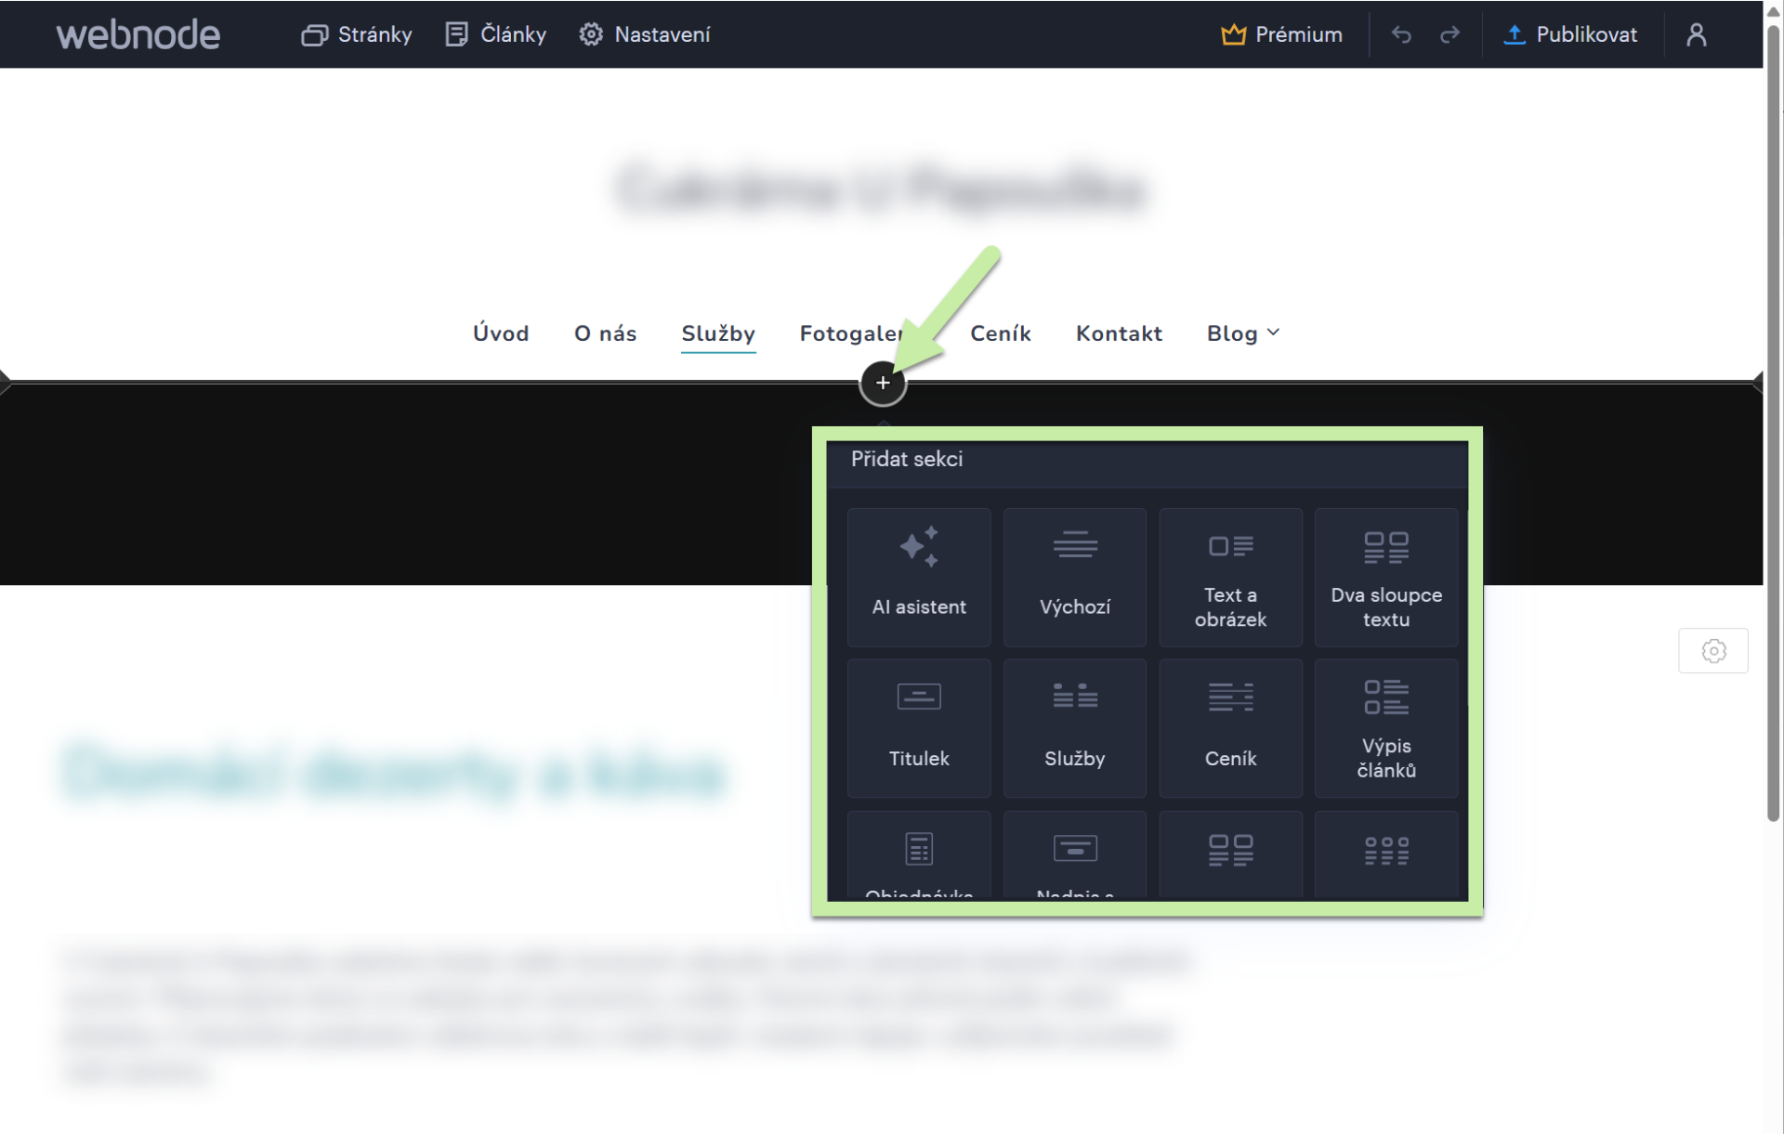Click the page vertical scrollbar
The height and width of the screenshot is (1134, 1784).
point(1773,423)
